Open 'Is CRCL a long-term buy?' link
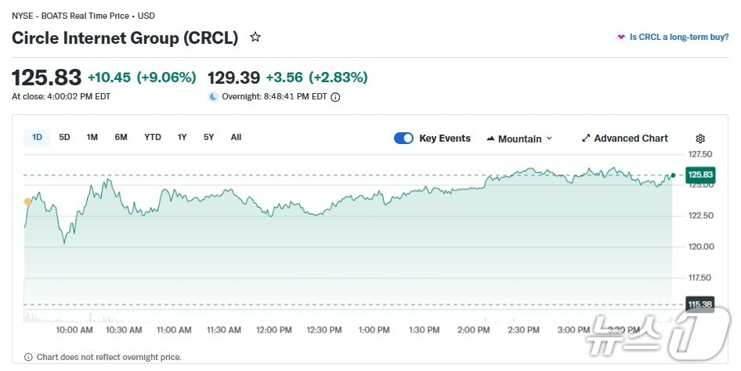Image resolution: width=741 pixels, height=371 pixels. click(x=679, y=37)
